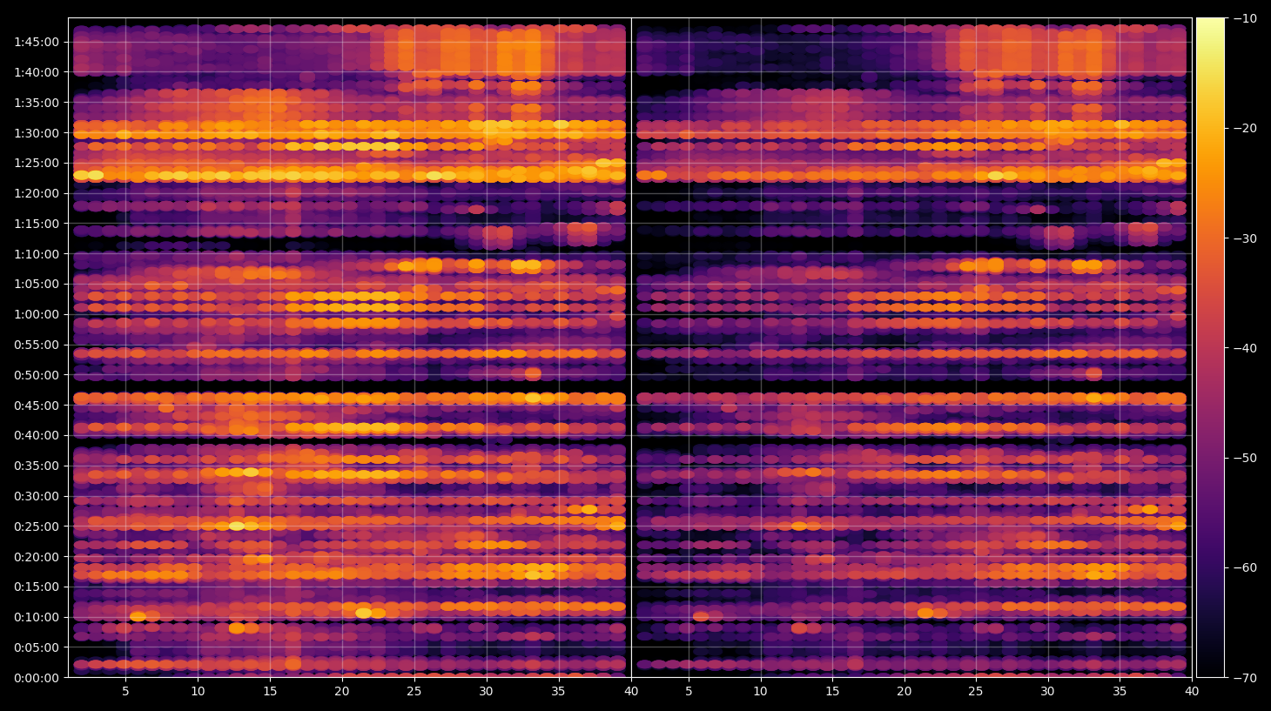
Task: Select the 1:35:00 tick label
Action: (37, 103)
